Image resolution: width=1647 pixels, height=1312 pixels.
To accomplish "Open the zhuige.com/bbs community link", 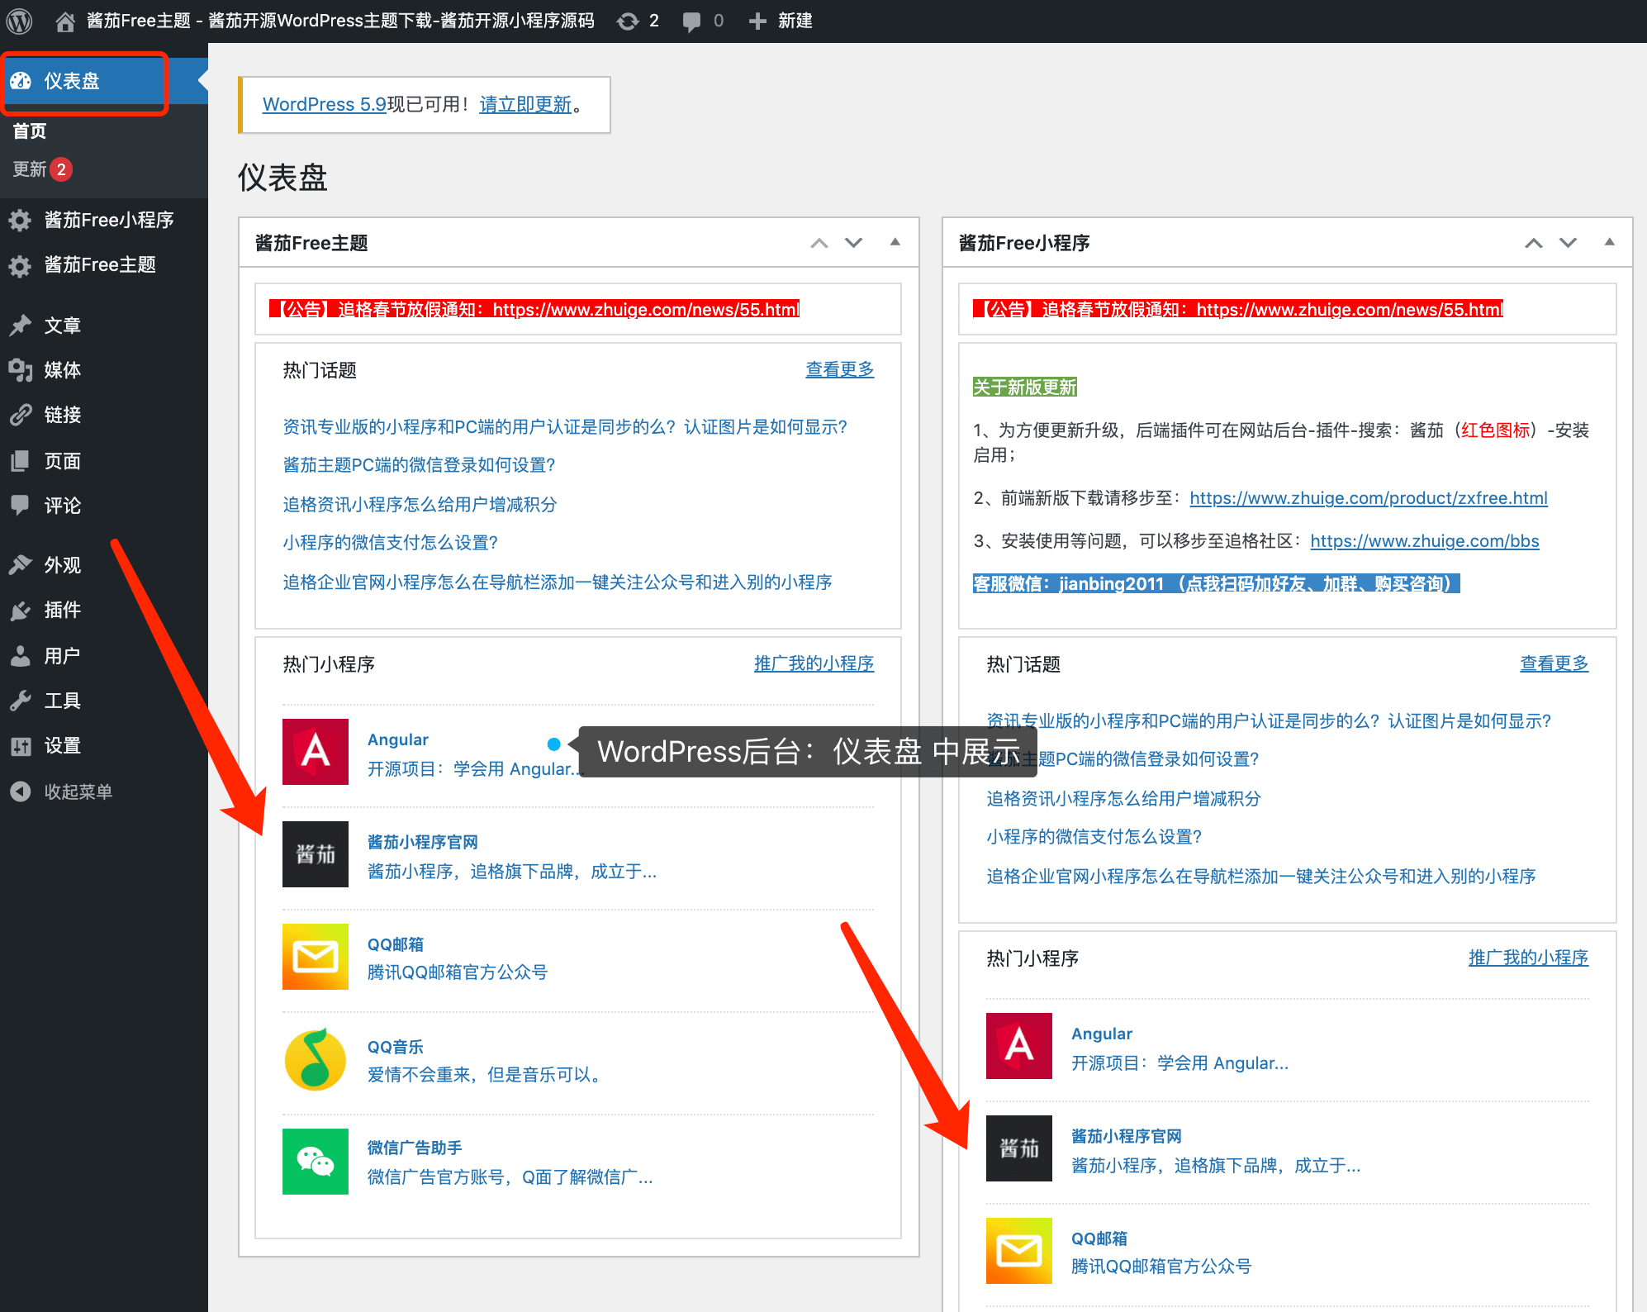I will (x=1425, y=541).
